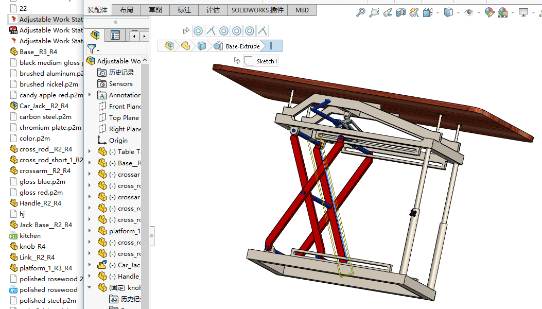Select gloss red.p2m appearance file
This screenshot has height=309, width=542.
click(41, 192)
